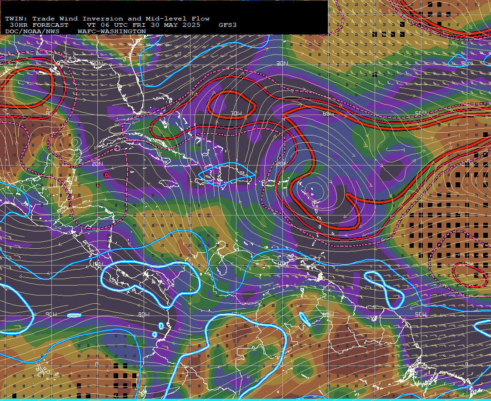Click the 'WAFC-WASHINGTON' label
Viewport: 491px width, 401px height.
point(112,32)
